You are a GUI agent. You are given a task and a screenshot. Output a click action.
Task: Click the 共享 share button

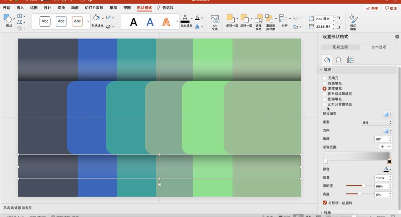tap(372, 8)
